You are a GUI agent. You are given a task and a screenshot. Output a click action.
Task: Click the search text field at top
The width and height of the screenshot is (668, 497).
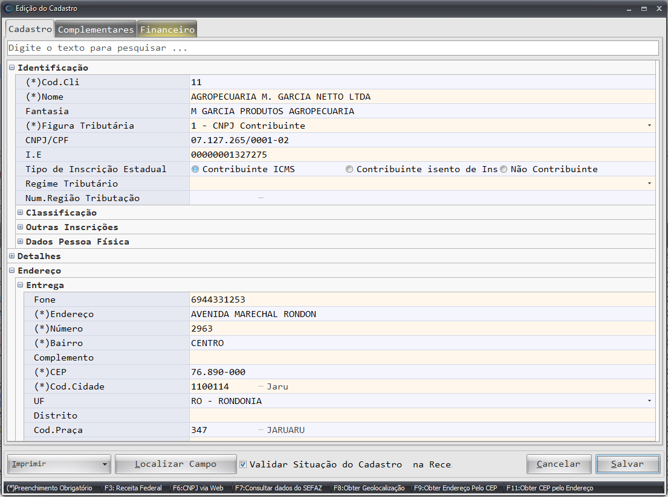click(332, 48)
